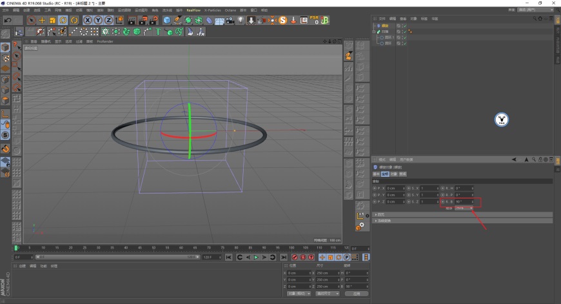561x304 pixels.
Task: Click attribute manager back arrow
Action: (514, 159)
